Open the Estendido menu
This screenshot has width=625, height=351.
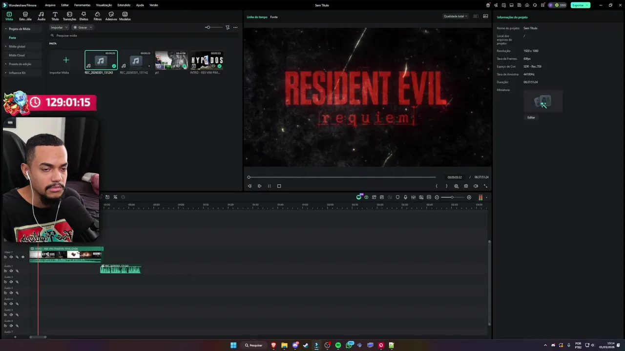(124, 5)
